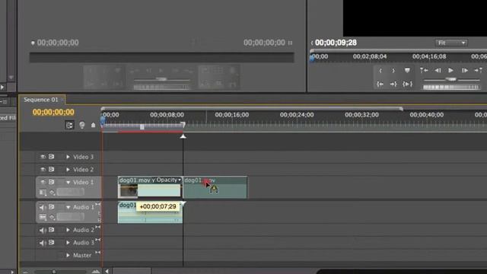
Task: Click Show Keyframes icon for Audio 1
Action: tap(53, 217)
